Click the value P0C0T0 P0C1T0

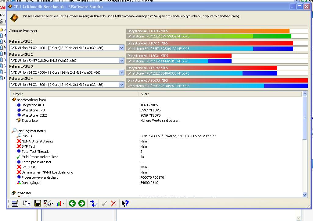click(x=152, y=177)
